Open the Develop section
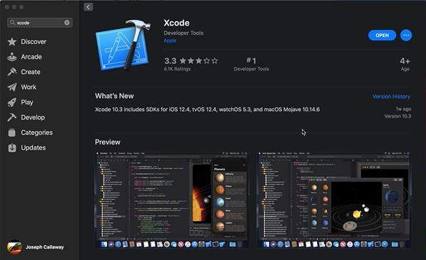This screenshot has width=426, height=260. (33, 118)
